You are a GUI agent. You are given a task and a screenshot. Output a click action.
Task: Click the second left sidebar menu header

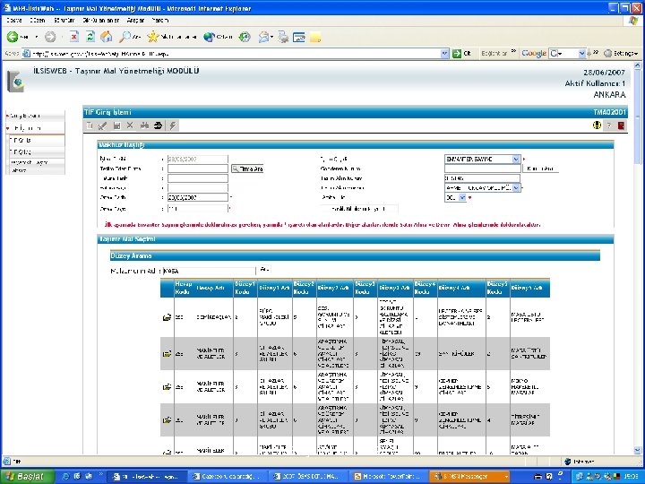tap(35, 128)
